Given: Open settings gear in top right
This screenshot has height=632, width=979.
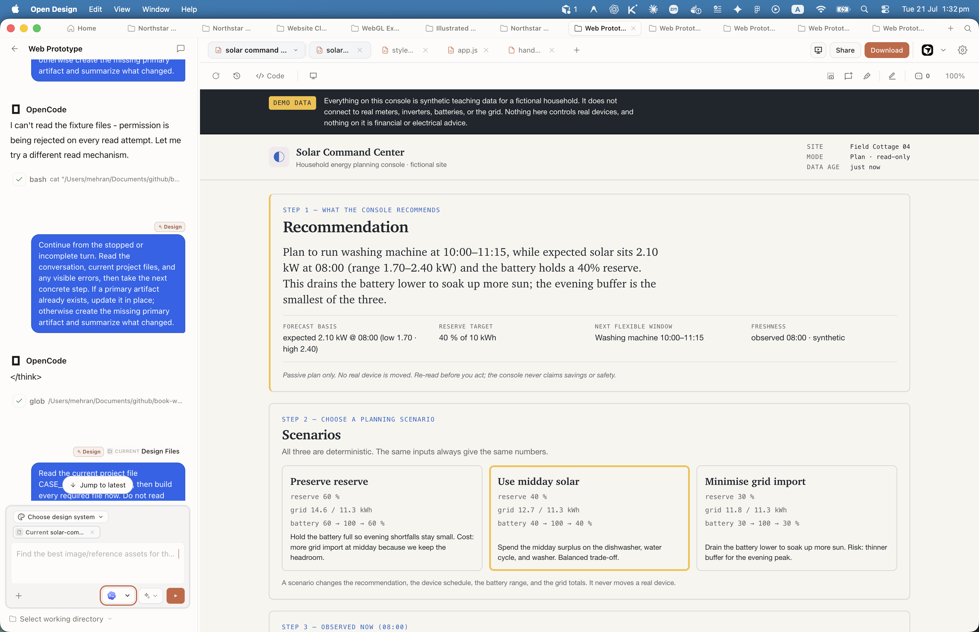Looking at the screenshot, I should (x=962, y=50).
